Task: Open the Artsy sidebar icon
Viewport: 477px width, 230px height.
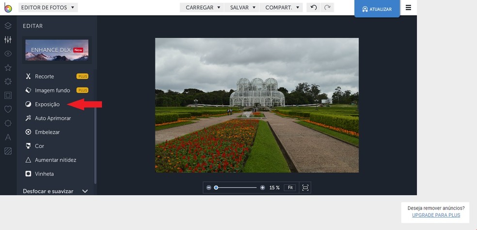Action: [8, 82]
